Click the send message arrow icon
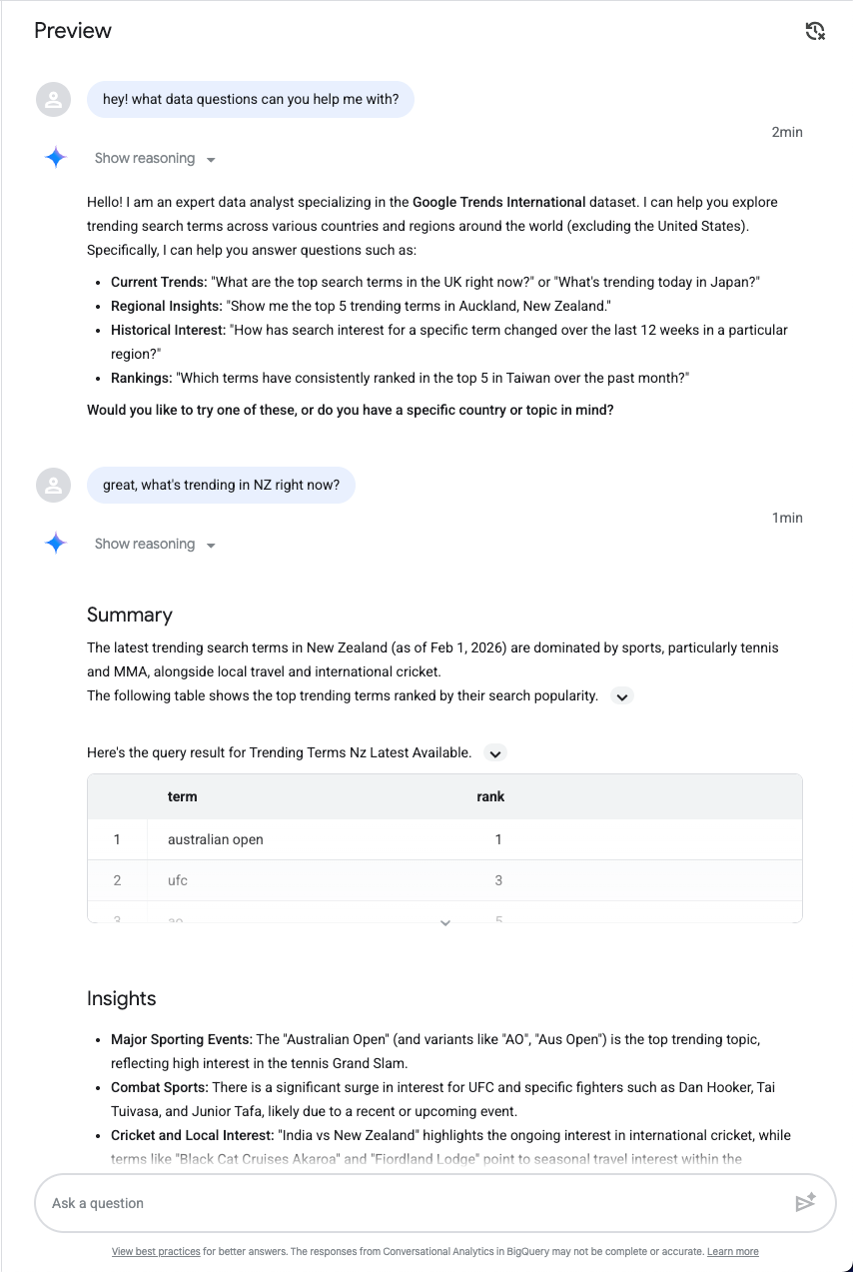 805,1203
